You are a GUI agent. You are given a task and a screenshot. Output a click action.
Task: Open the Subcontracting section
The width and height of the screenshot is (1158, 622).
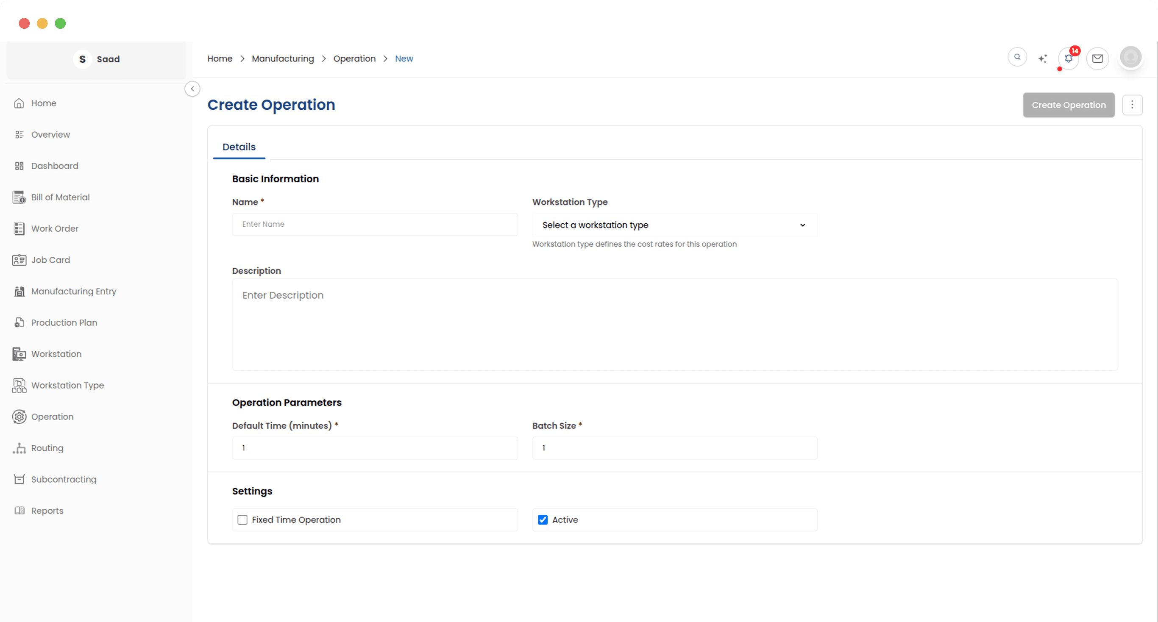(64, 479)
